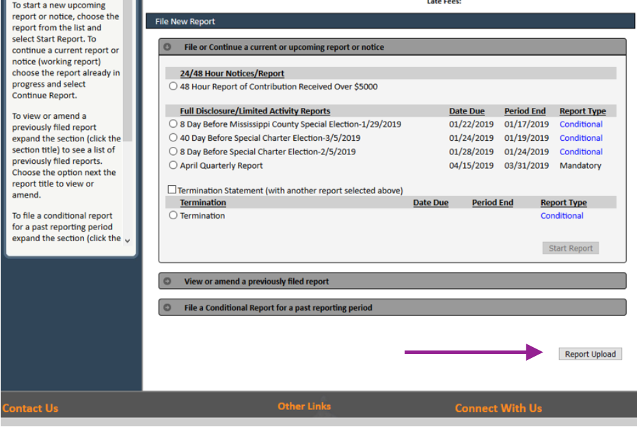The image size is (637, 427).
Task: Select 8 Day Before Mississippi County Special Election
Action: coord(173,124)
